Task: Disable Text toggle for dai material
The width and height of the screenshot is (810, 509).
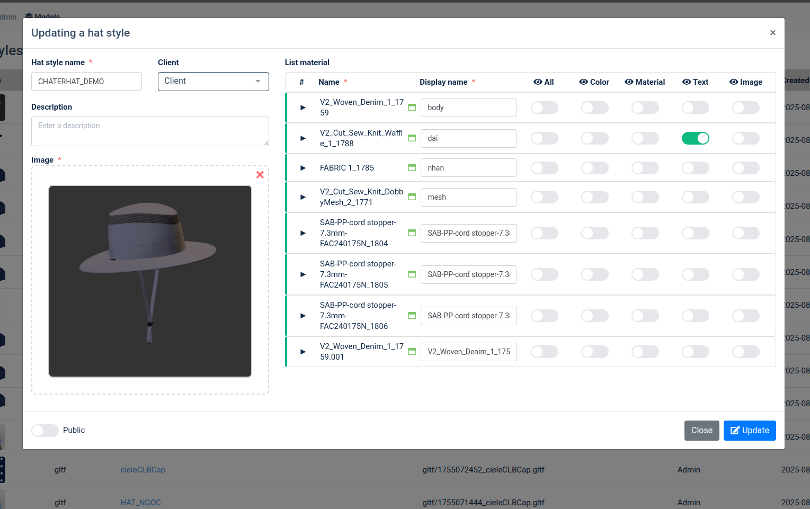Action: tap(695, 138)
